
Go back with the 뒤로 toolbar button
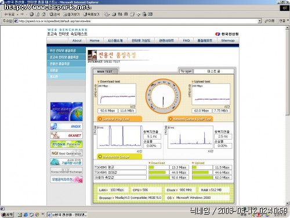[x=9, y=14]
